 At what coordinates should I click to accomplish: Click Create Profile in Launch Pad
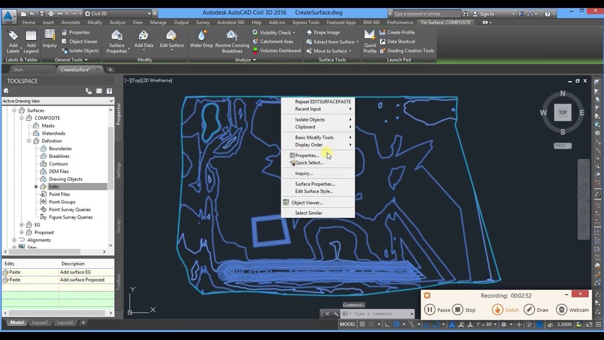tap(397, 33)
